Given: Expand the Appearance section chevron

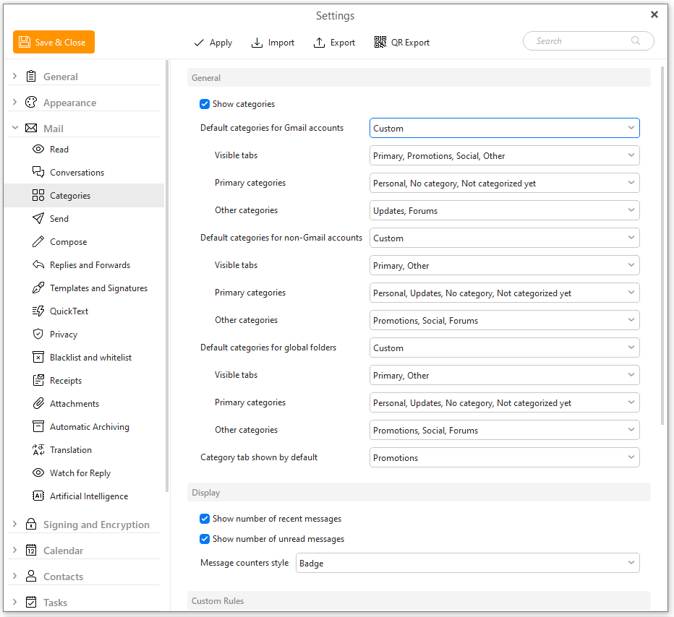Looking at the screenshot, I should pos(15,102).
